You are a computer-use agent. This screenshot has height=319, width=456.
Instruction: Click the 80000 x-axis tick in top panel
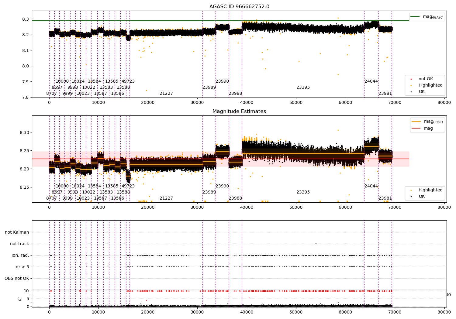tap(444, 102)
